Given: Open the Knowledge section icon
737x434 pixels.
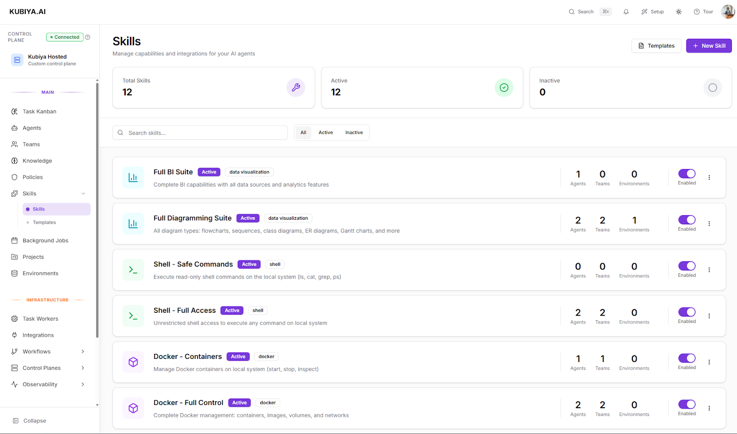Looking at the screenshot, I should (15, 160).
